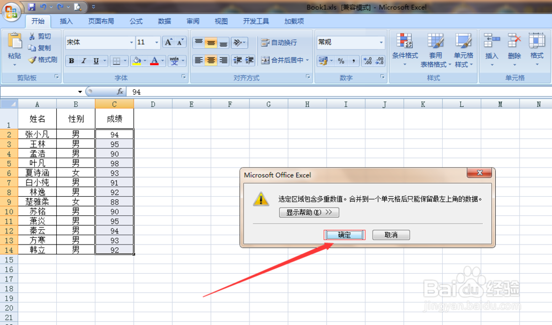The width and height of the screenshot is (552, 325).
Task: Switch to 页面布局 ribbon tab
Action: point(101,21)
